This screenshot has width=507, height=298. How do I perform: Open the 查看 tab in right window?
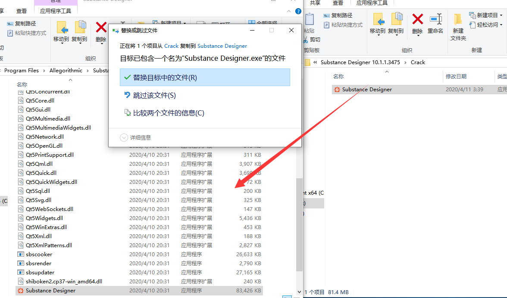point(338,3)
